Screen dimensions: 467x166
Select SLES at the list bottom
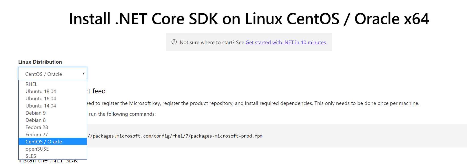point(31,156)
